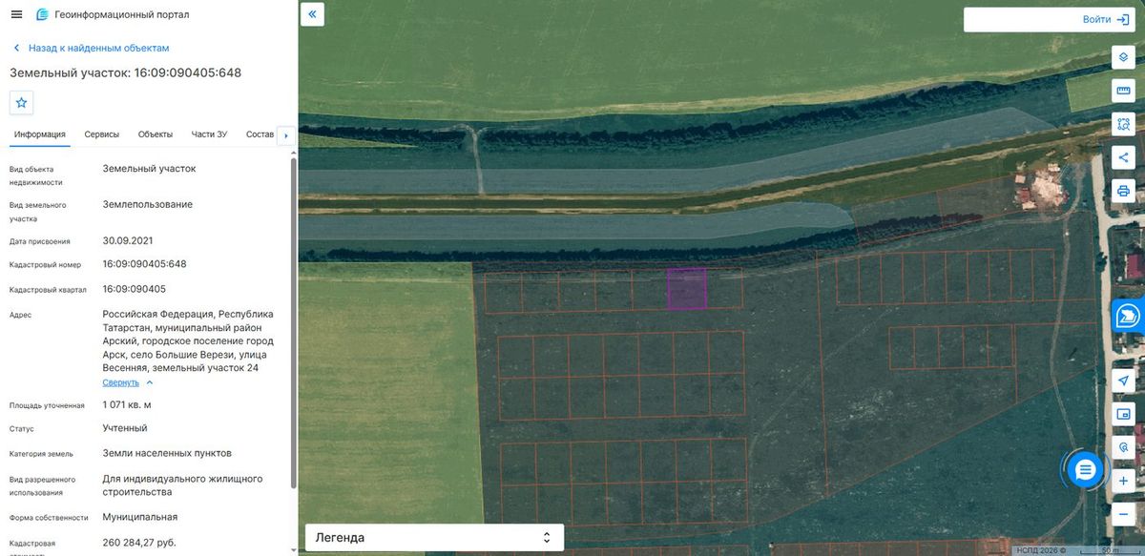Open the chat support bubble
This screenshot has height=556, width=1145.
point(1085,469)
